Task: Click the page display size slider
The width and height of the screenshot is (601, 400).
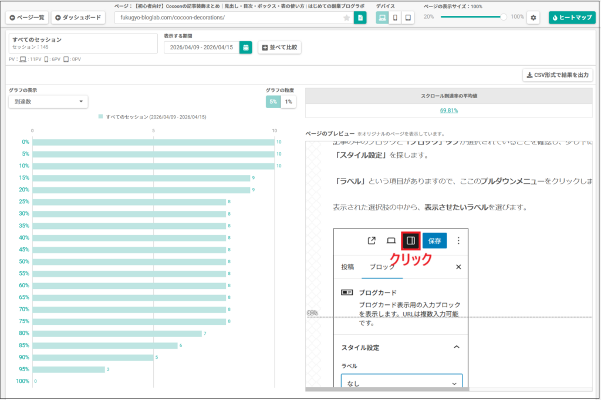Action: (x=472, y=17)
